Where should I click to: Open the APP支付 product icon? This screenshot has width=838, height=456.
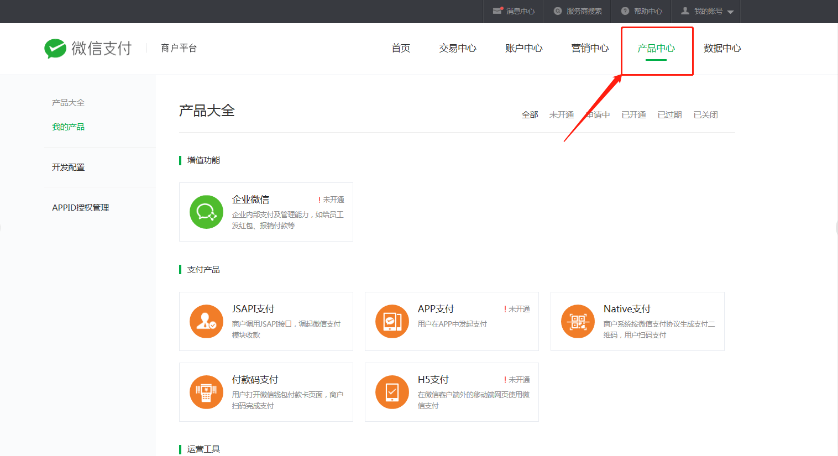(392, 321)
